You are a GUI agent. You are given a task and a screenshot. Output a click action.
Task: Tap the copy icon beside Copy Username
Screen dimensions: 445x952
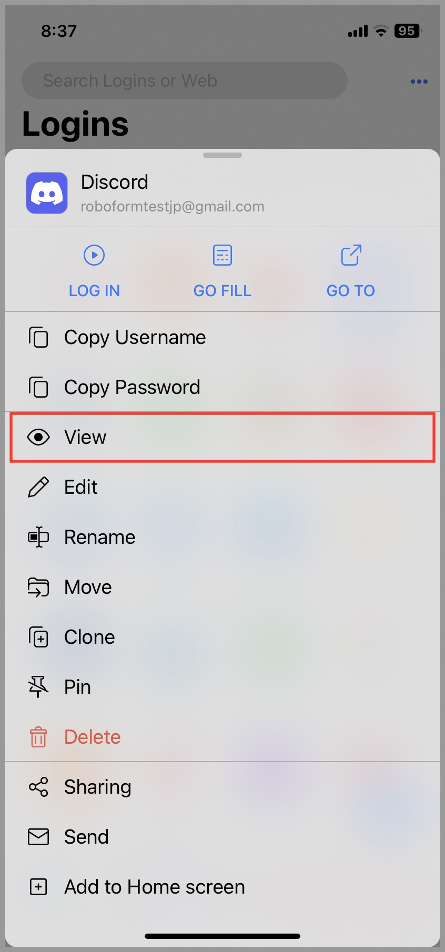[x=38, y=337]
